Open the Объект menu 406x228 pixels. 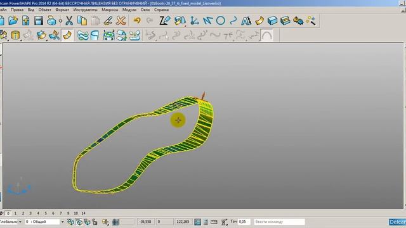pos(45,10)
